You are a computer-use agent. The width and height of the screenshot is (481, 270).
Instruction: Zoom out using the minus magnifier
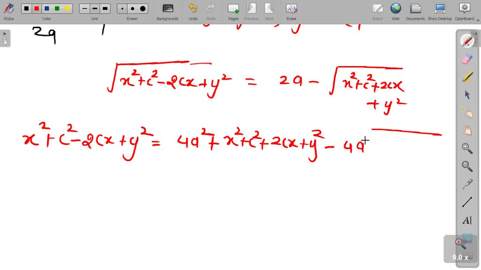point(466,166)
